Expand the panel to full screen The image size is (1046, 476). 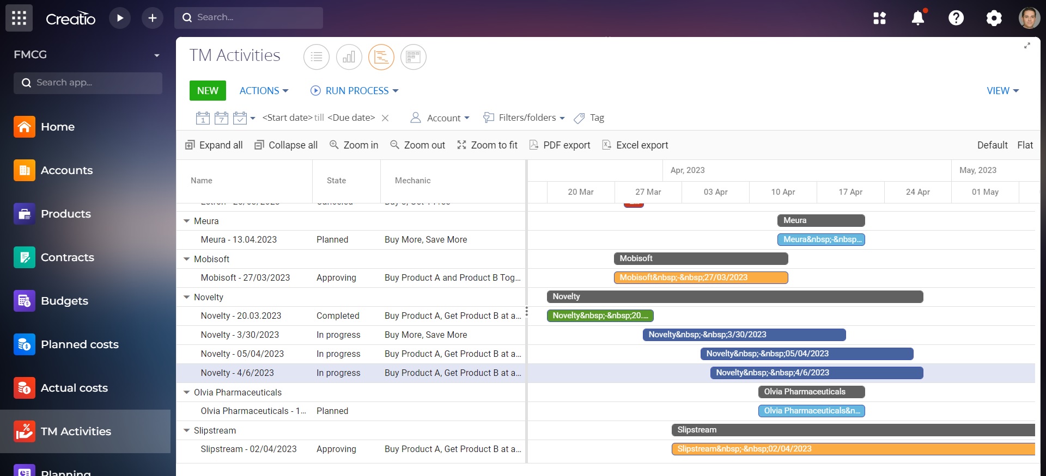point(1027,46)
